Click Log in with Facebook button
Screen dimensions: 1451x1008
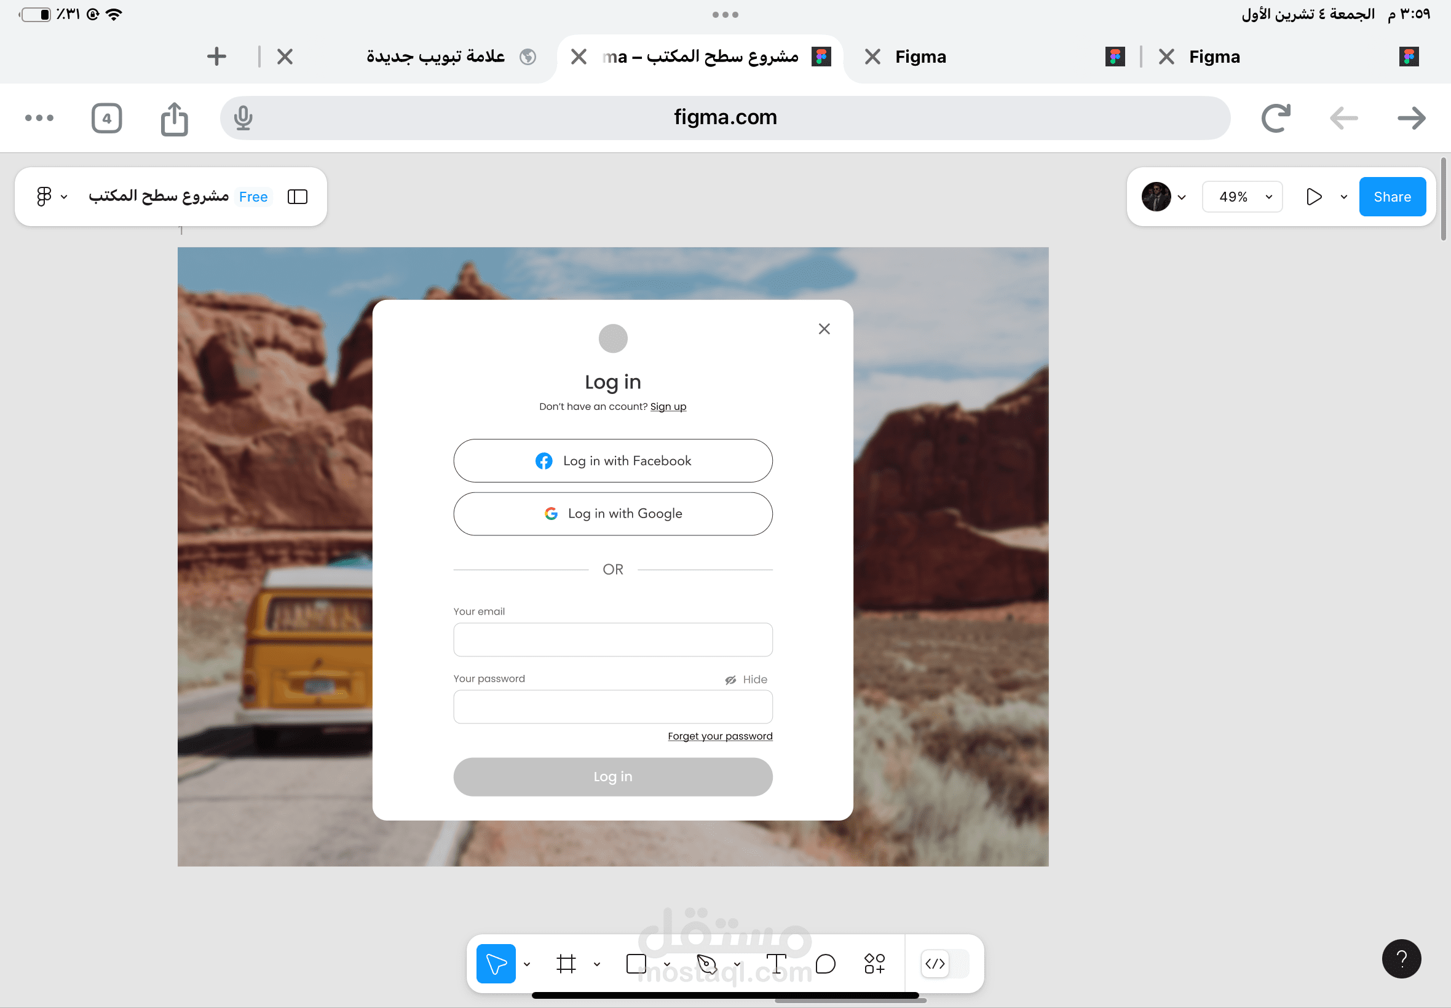coord(613,461)
